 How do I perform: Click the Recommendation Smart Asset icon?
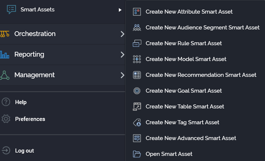point(137,75)
